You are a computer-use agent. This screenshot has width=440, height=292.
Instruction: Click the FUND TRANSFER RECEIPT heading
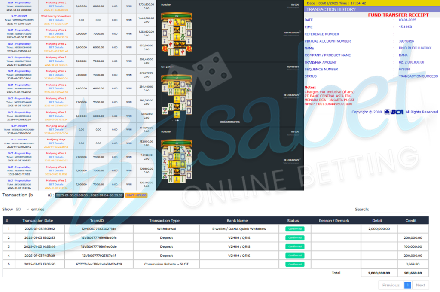[x=398, y=15]
